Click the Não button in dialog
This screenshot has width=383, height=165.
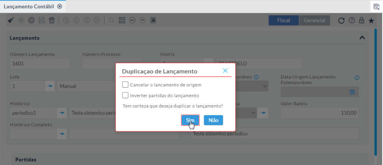213,120
